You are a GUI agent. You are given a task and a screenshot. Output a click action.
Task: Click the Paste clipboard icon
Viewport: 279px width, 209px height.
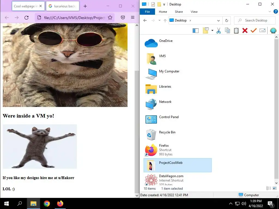236,30
